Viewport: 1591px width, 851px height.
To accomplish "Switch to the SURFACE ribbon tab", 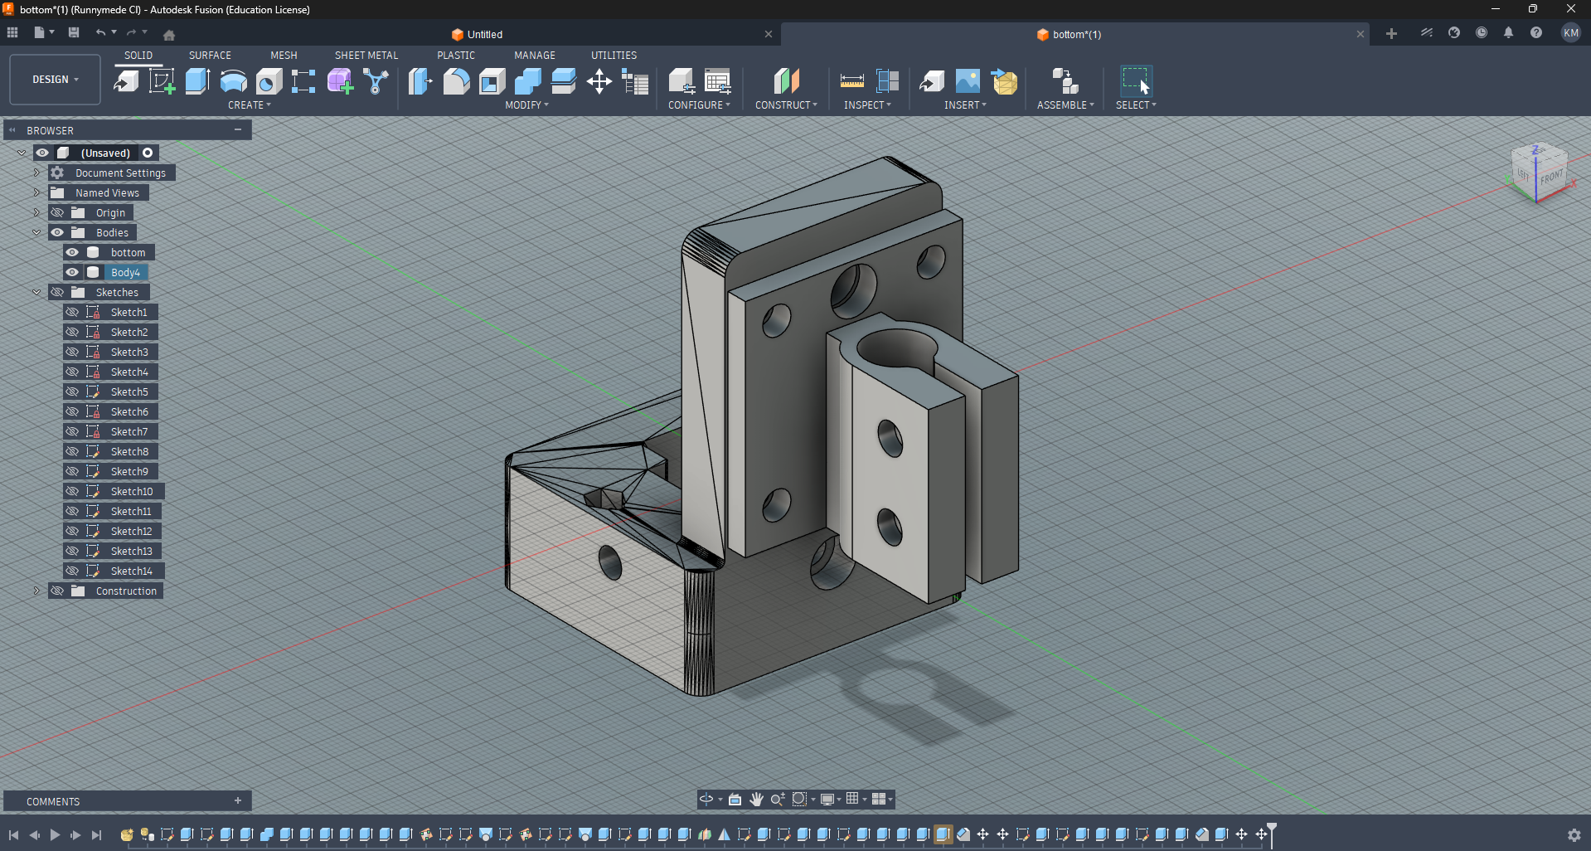I will [x=209, y=55].
